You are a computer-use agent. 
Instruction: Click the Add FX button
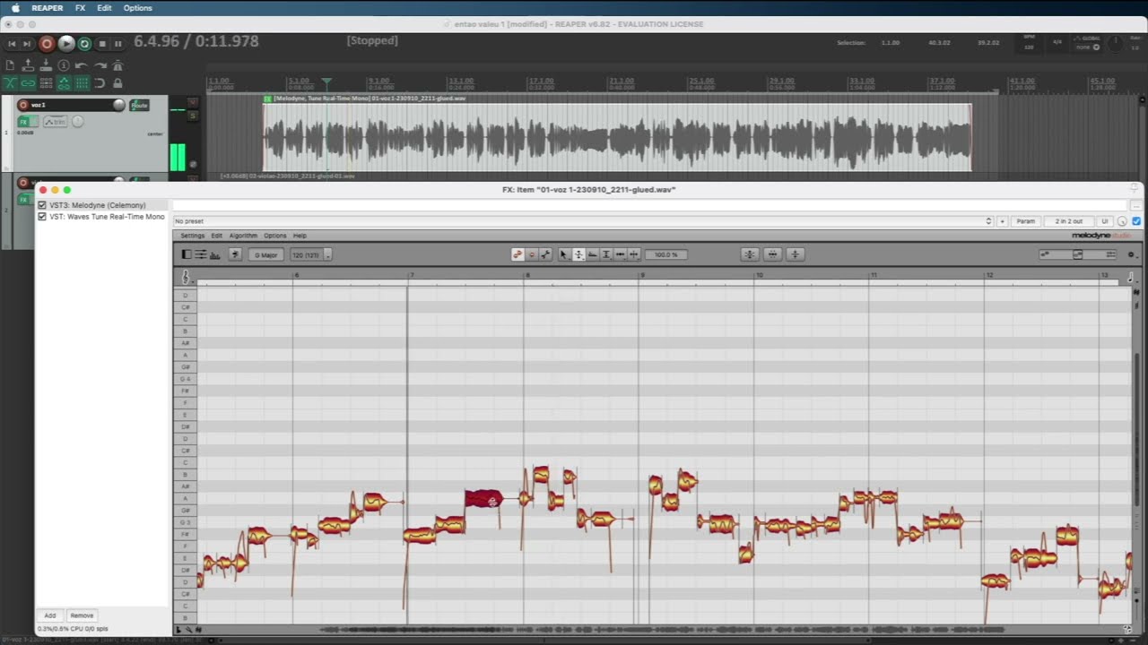pyautogui.click(x=50, y=615)
